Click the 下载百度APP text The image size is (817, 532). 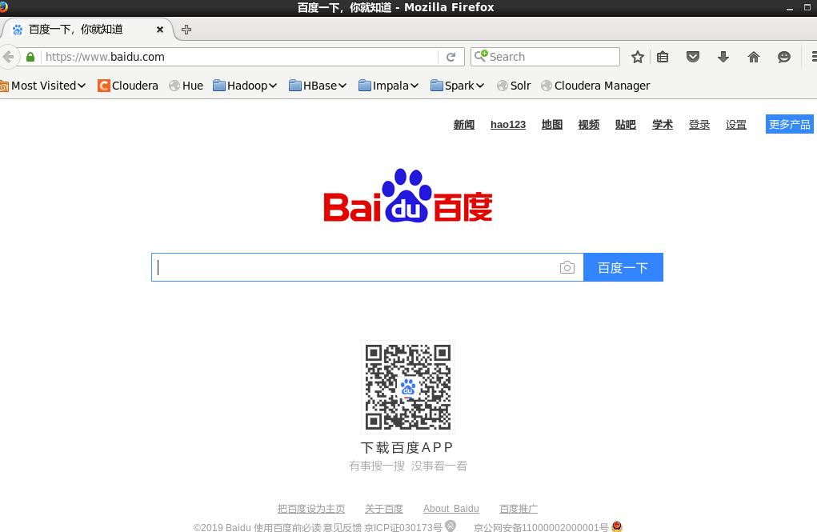pos(407,447)
